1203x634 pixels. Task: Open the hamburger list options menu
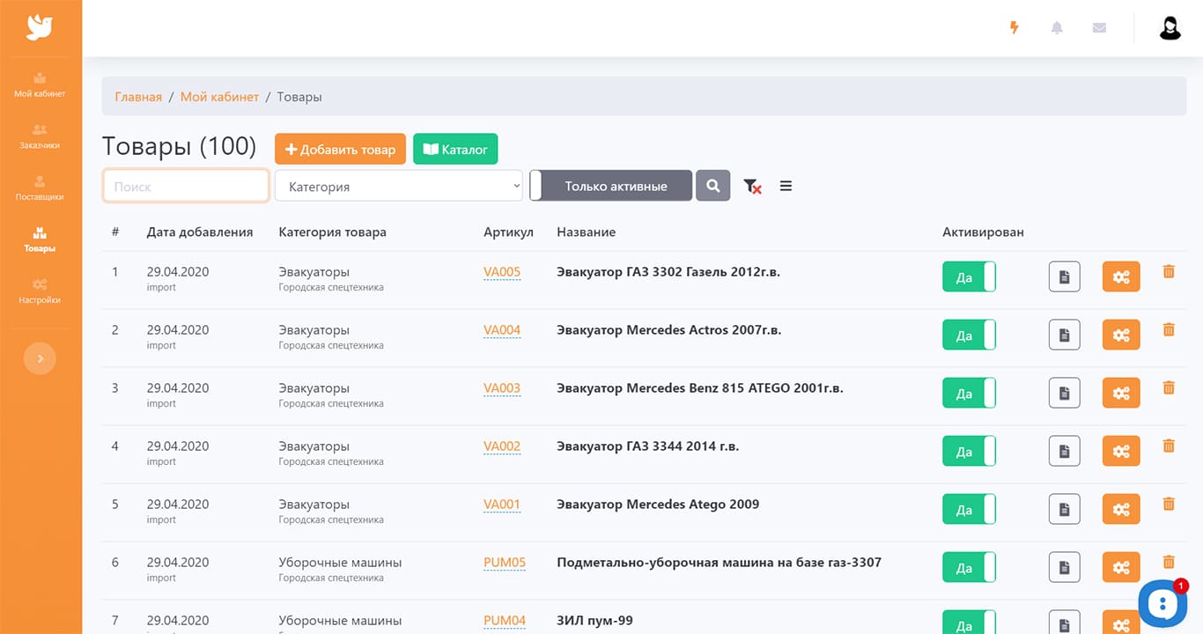point(786,186)
